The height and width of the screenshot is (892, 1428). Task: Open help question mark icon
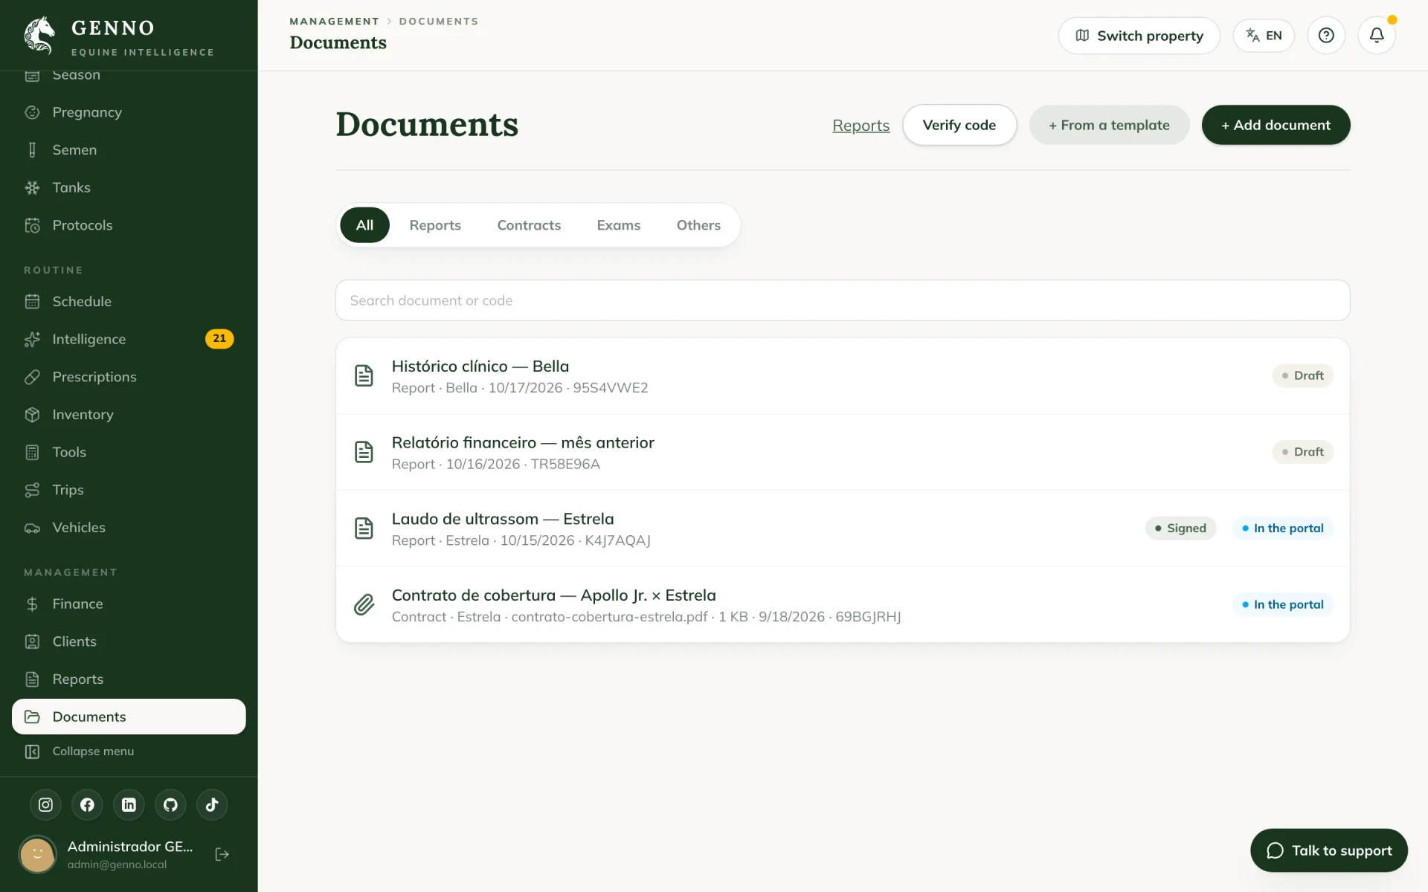point(1326,35)
